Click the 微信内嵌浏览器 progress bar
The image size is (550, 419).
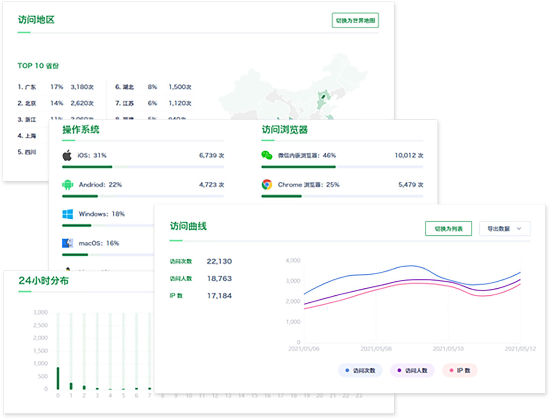(342, 167)
